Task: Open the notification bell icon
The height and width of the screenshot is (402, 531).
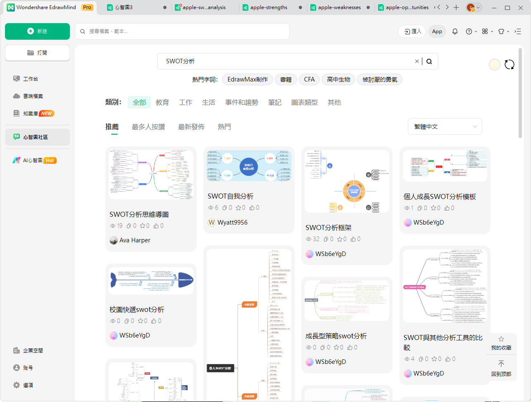Action: click(455, 31)
